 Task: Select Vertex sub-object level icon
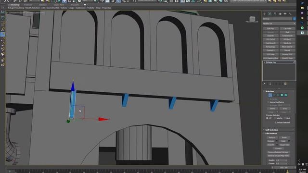(270, 95)
